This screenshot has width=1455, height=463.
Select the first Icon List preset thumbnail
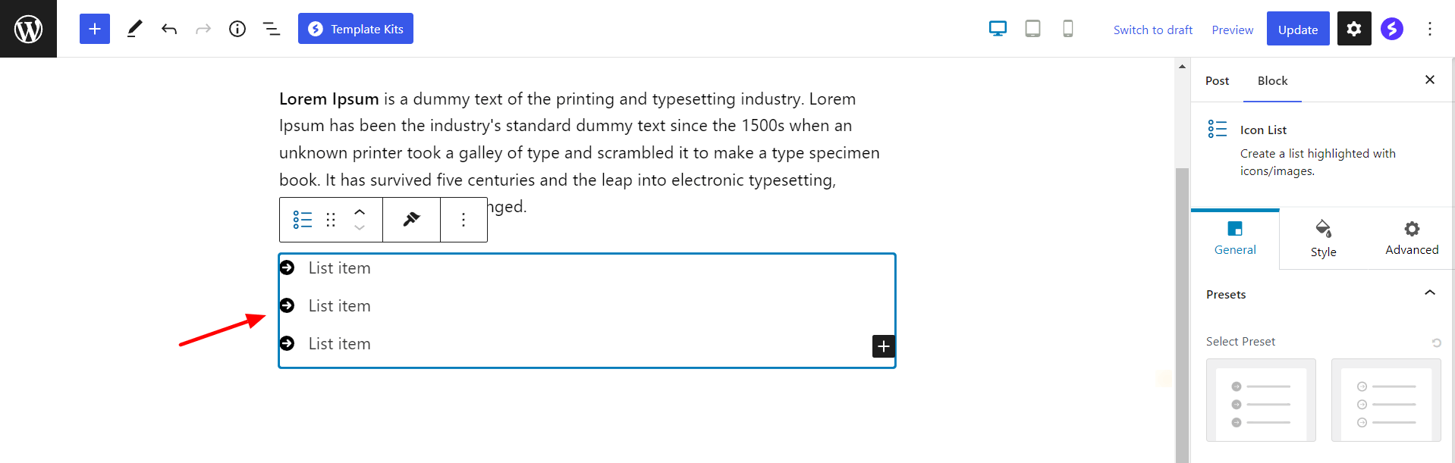click(x=1261, y=400)
